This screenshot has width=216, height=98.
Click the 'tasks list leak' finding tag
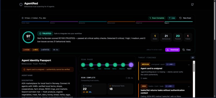coord(156,86)
